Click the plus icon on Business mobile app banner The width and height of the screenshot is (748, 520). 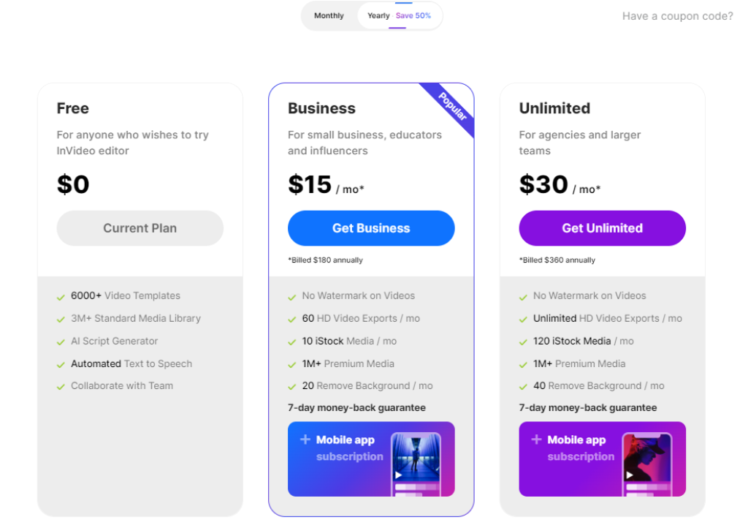coord(306,440)
